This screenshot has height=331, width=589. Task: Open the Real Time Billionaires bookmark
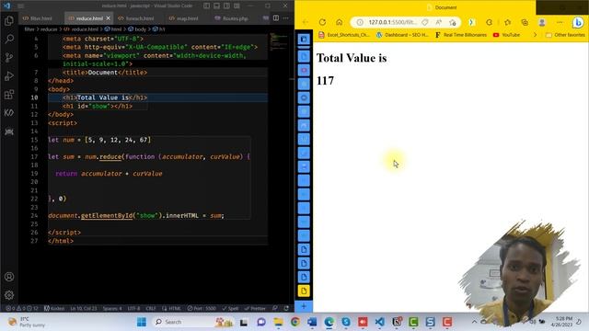460,35
